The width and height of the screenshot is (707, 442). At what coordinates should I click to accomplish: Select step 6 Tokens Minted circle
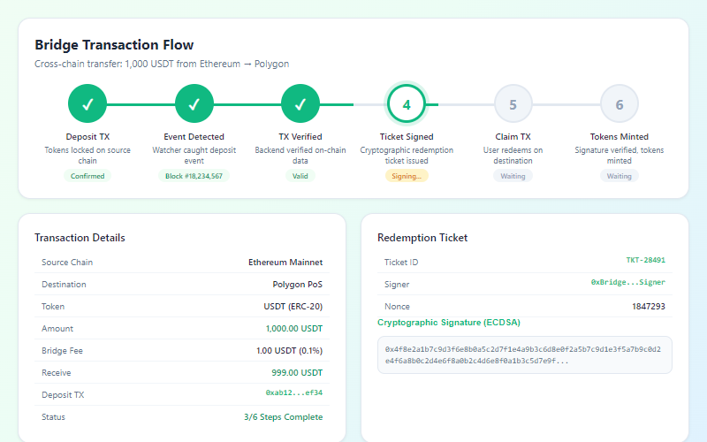[x=620, y=104]
